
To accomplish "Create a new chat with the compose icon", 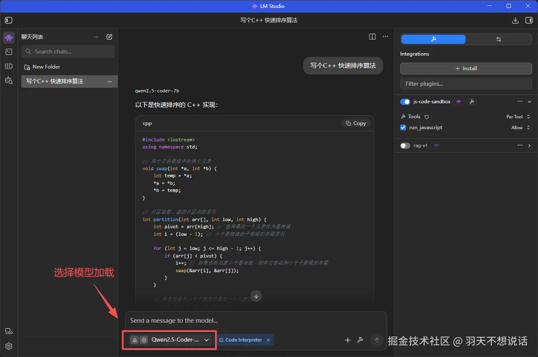I will (x=109, y=37).
